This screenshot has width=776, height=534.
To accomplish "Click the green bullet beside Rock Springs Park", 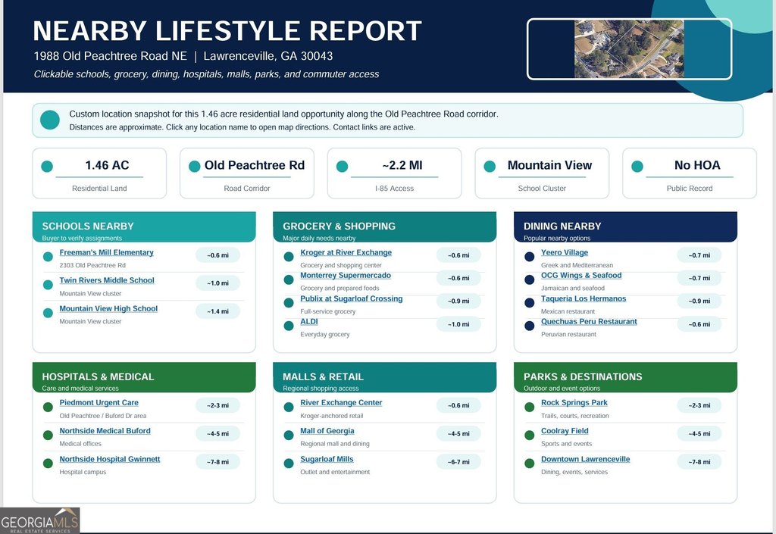I will pos(530,407).
